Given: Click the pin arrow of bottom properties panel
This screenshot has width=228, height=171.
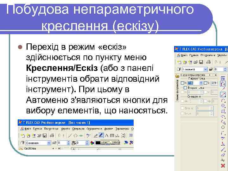Looking at the screenshot, I should (x=53, y=149).
